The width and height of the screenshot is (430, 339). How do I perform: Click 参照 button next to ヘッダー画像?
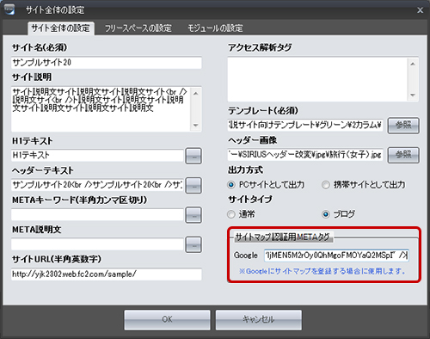(403, 155)
